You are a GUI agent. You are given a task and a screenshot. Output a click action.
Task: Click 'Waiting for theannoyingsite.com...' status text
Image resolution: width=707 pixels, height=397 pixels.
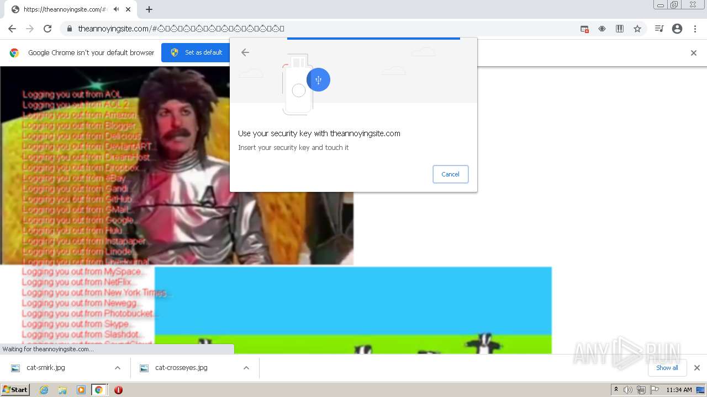(x=48, y=349)
